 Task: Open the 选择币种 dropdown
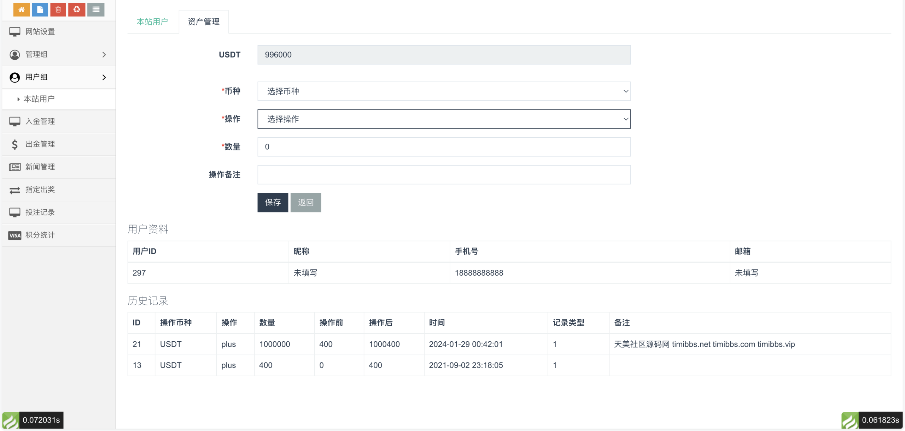pos(444,91)
